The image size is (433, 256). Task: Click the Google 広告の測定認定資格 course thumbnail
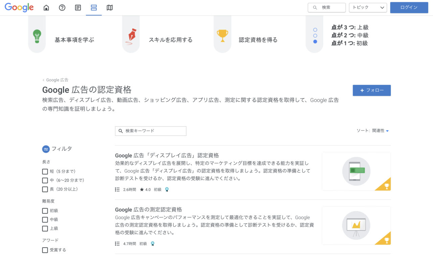click(356, 225)
